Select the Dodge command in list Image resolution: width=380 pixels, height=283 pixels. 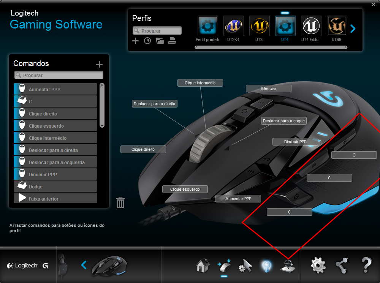point(55,186)
